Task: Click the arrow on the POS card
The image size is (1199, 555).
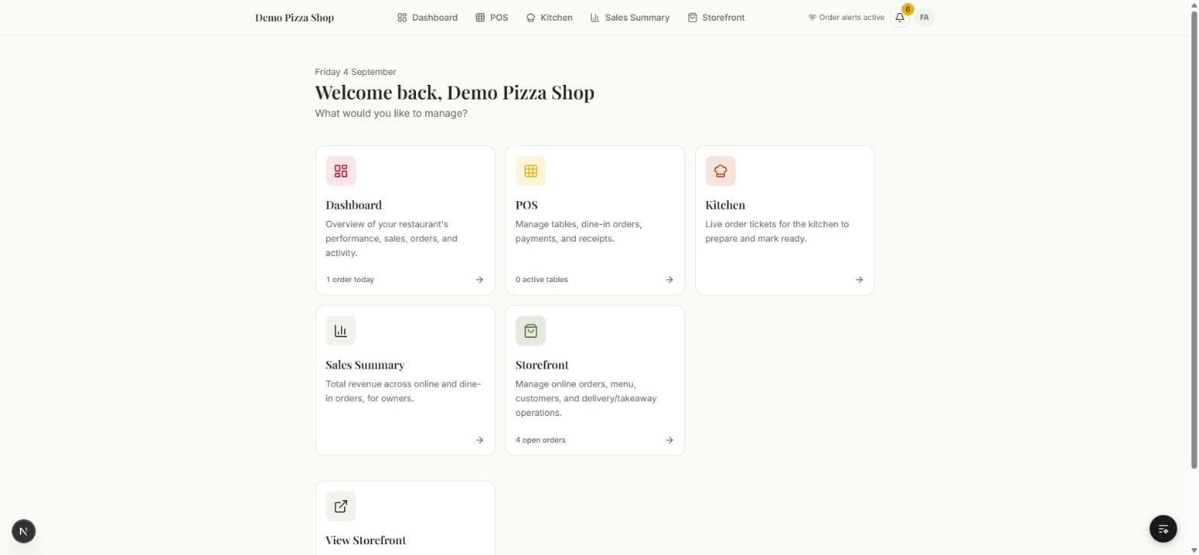Action: pos(669,280)
